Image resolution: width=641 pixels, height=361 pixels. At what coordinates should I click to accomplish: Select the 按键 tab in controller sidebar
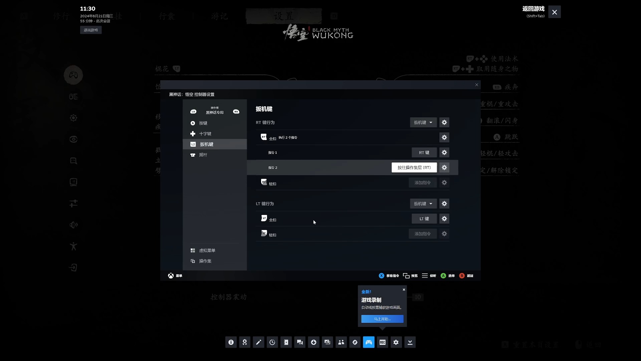pyautogui.click(x=203, y=123)
